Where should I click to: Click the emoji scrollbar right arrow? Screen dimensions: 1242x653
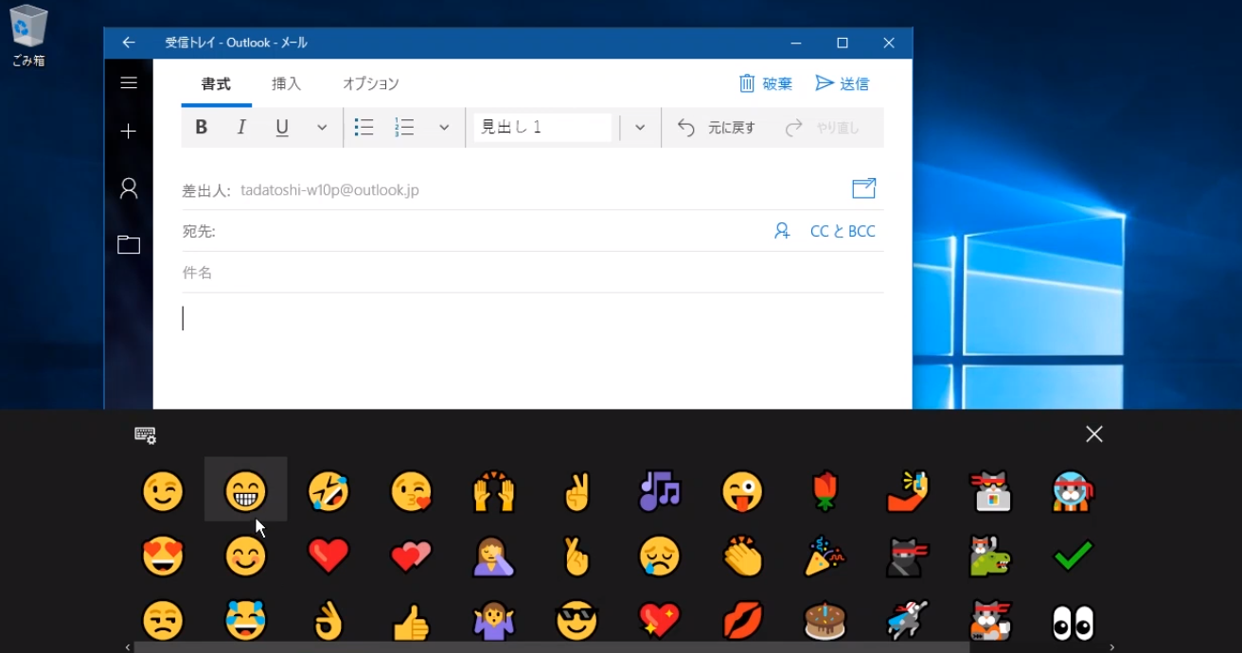pyautogui.click(x=1112, y=647)
